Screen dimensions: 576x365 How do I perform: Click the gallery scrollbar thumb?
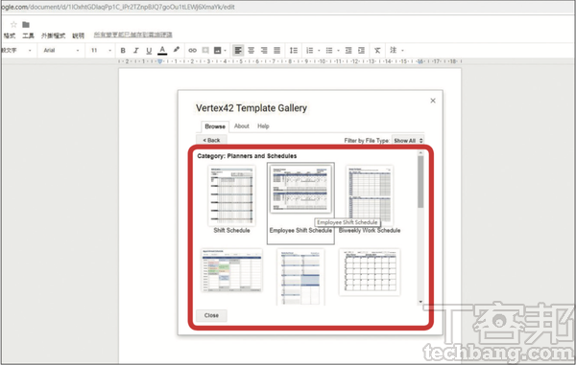pyautogui.click(x=420, y=182)
